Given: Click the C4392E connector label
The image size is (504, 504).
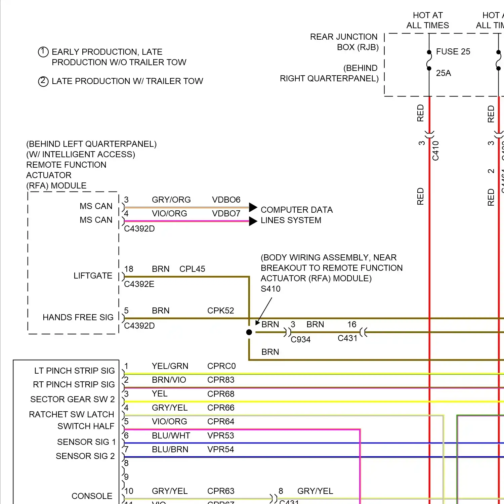Looking at the screenshot, I should (139, 284).
